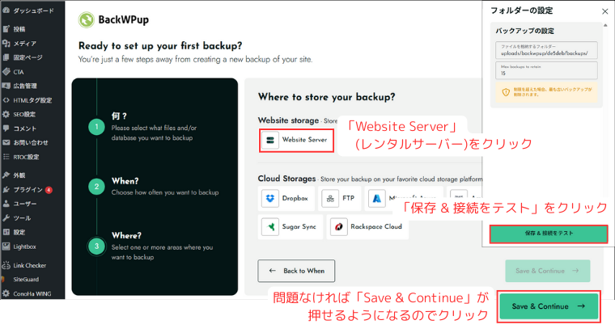Click the scroll-up arrow in folder panel

pyautogui.click(x=605, y=25)
